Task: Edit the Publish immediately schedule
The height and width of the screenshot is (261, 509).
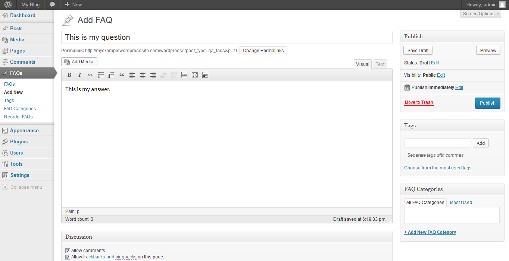Action: (x=459, y=87)
